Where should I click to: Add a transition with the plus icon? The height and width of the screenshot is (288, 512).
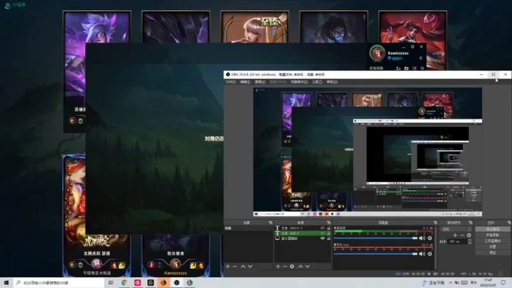pyautogui.click(x=455, y=235)
